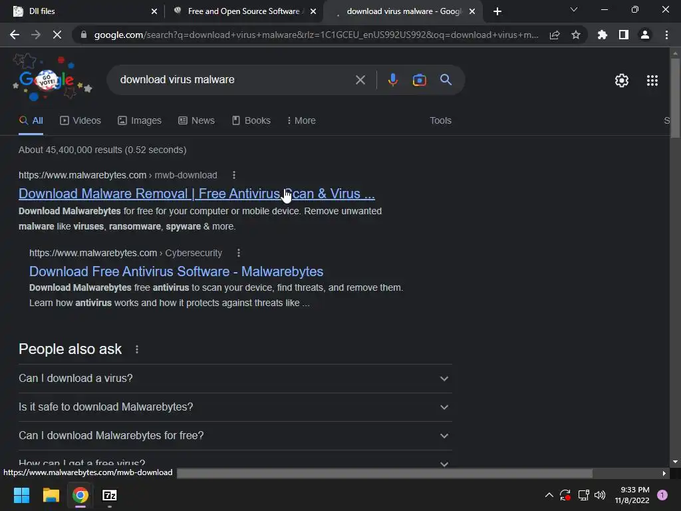The height and width of the screenshot is (511, 681).
Task: Switch to Videos search results
Action: 80,121
